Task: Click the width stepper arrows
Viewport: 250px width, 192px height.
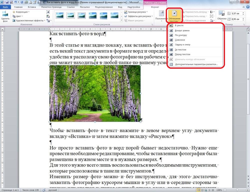Action: coord(243,19)
